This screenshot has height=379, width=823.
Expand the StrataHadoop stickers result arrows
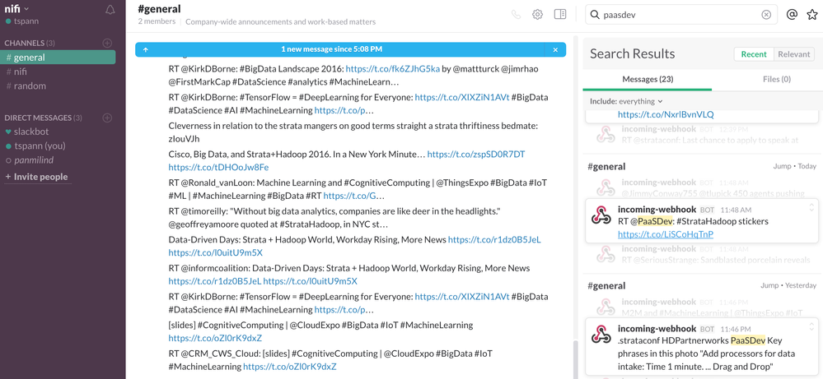pyautogui.click(x=811, y=207)
